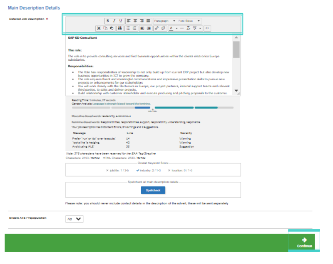Click the industry keyword score entry
This screenshot has height=264, width=333.
click(x=149, y=170)
